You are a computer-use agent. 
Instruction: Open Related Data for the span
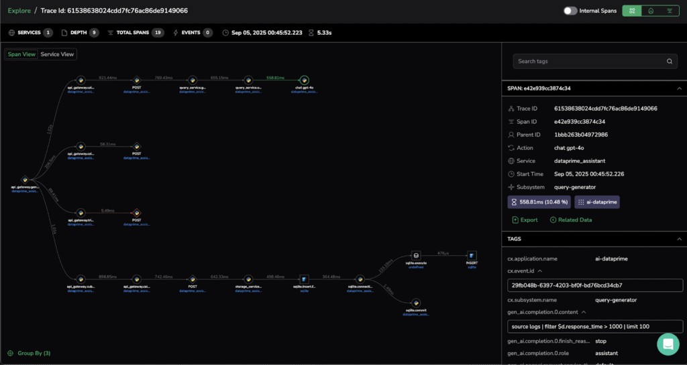click(x=570, y=220)
